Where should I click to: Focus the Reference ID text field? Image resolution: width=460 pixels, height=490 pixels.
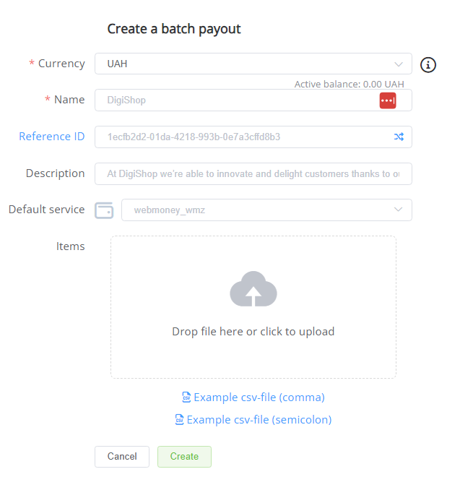pos(242,137)
